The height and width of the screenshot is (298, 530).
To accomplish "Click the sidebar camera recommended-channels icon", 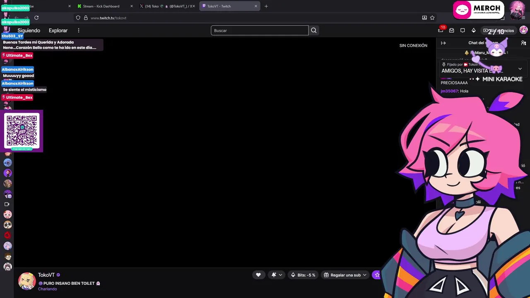I will [7, 204].
